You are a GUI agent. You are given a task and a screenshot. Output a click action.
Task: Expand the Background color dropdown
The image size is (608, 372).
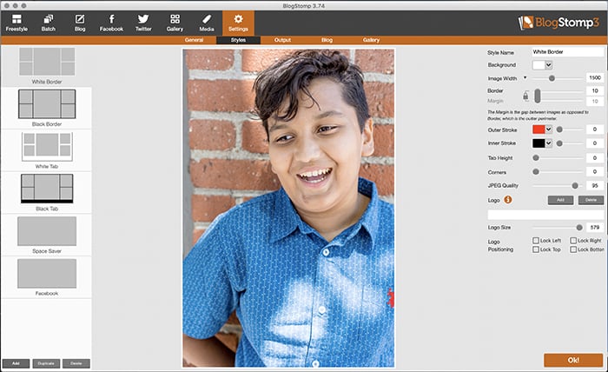click(x=549, y=65)
